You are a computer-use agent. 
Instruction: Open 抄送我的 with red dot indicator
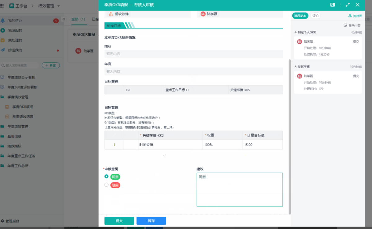[x=19, y=50]
